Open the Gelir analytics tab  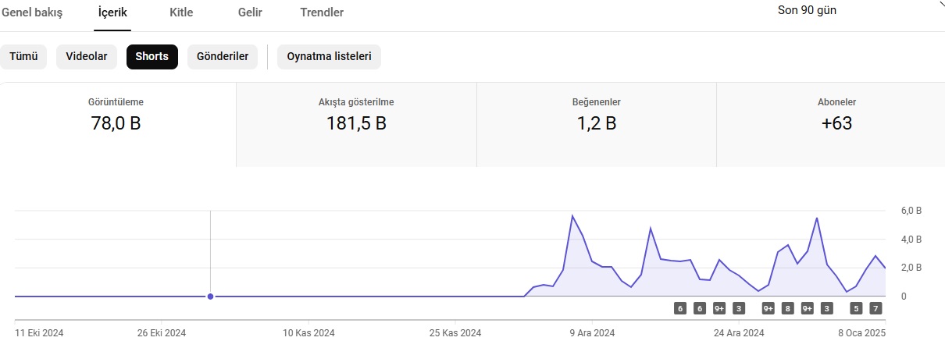click(x=250, y=12)
